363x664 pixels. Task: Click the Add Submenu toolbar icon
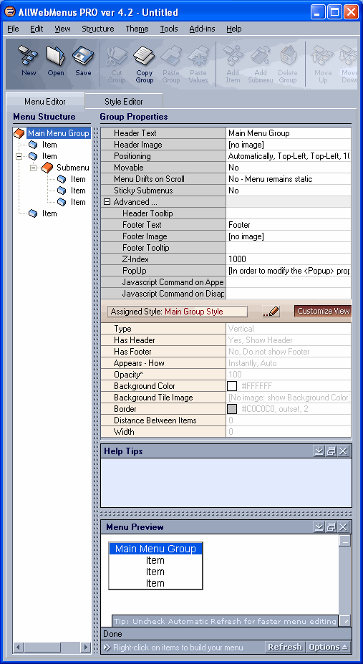click(260, 64)
